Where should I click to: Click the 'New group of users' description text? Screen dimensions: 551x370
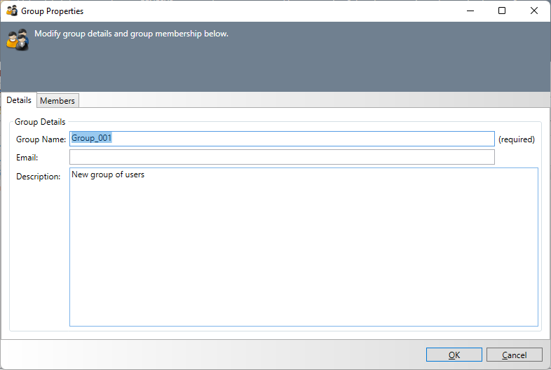pos(108,174)
